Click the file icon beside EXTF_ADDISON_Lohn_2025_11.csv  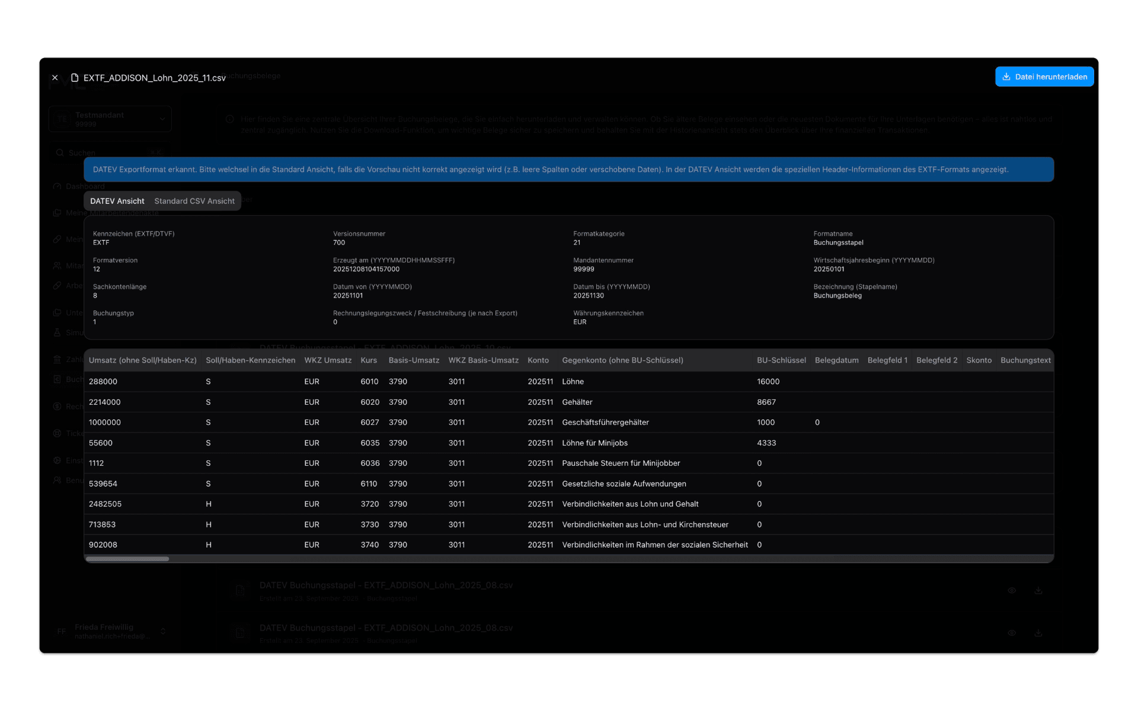[75, 78]
